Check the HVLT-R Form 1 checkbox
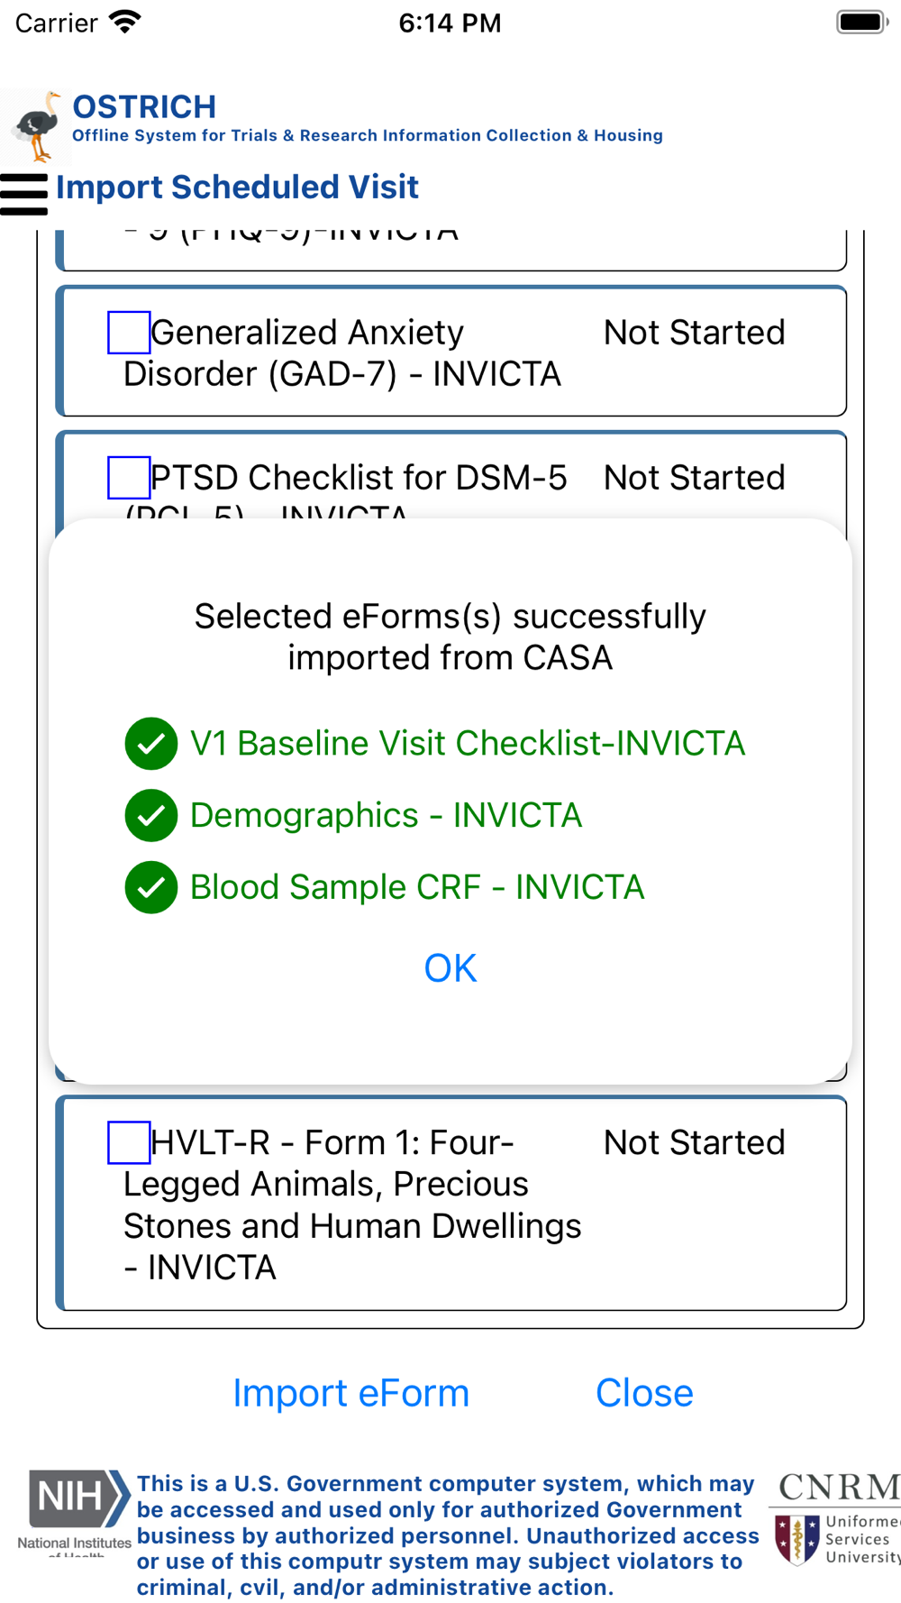Screen dimensions: 901x1603 tap(129, 1143)
